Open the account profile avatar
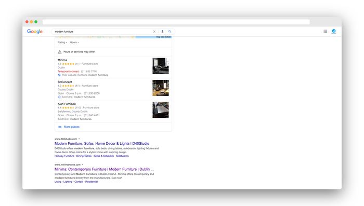The width and height of the screenshot is (364, 206). click(334, 31)
